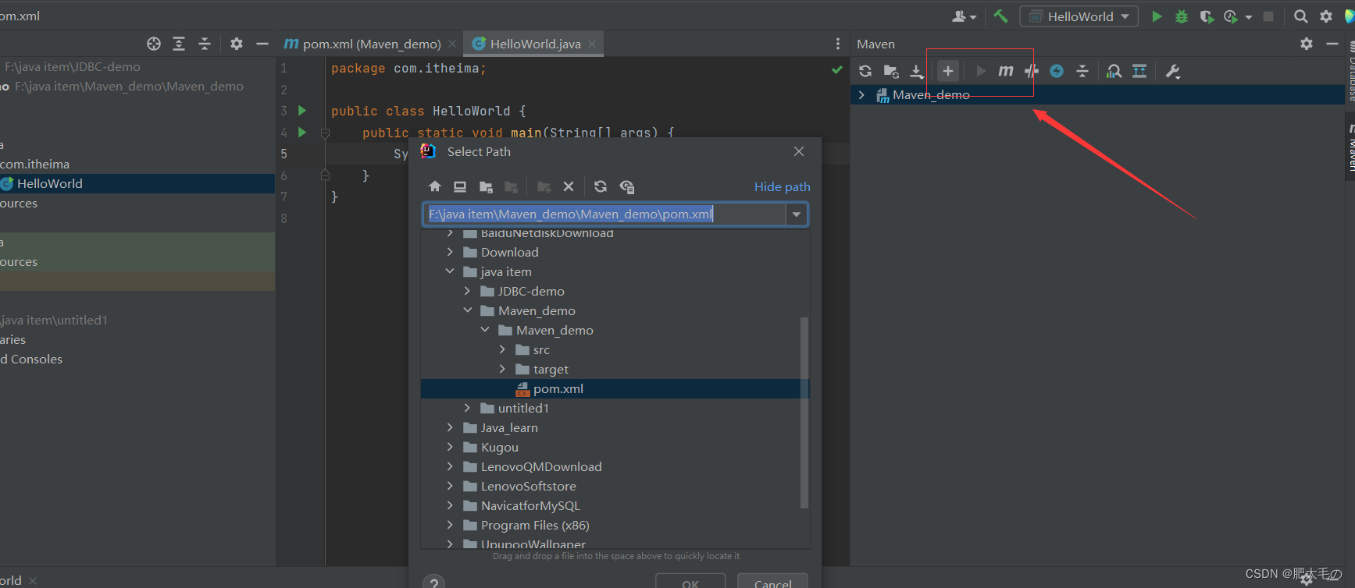Jump to project directory icon
The width and height of the screenshot is (1355, 588).
[x=486, y=186]
